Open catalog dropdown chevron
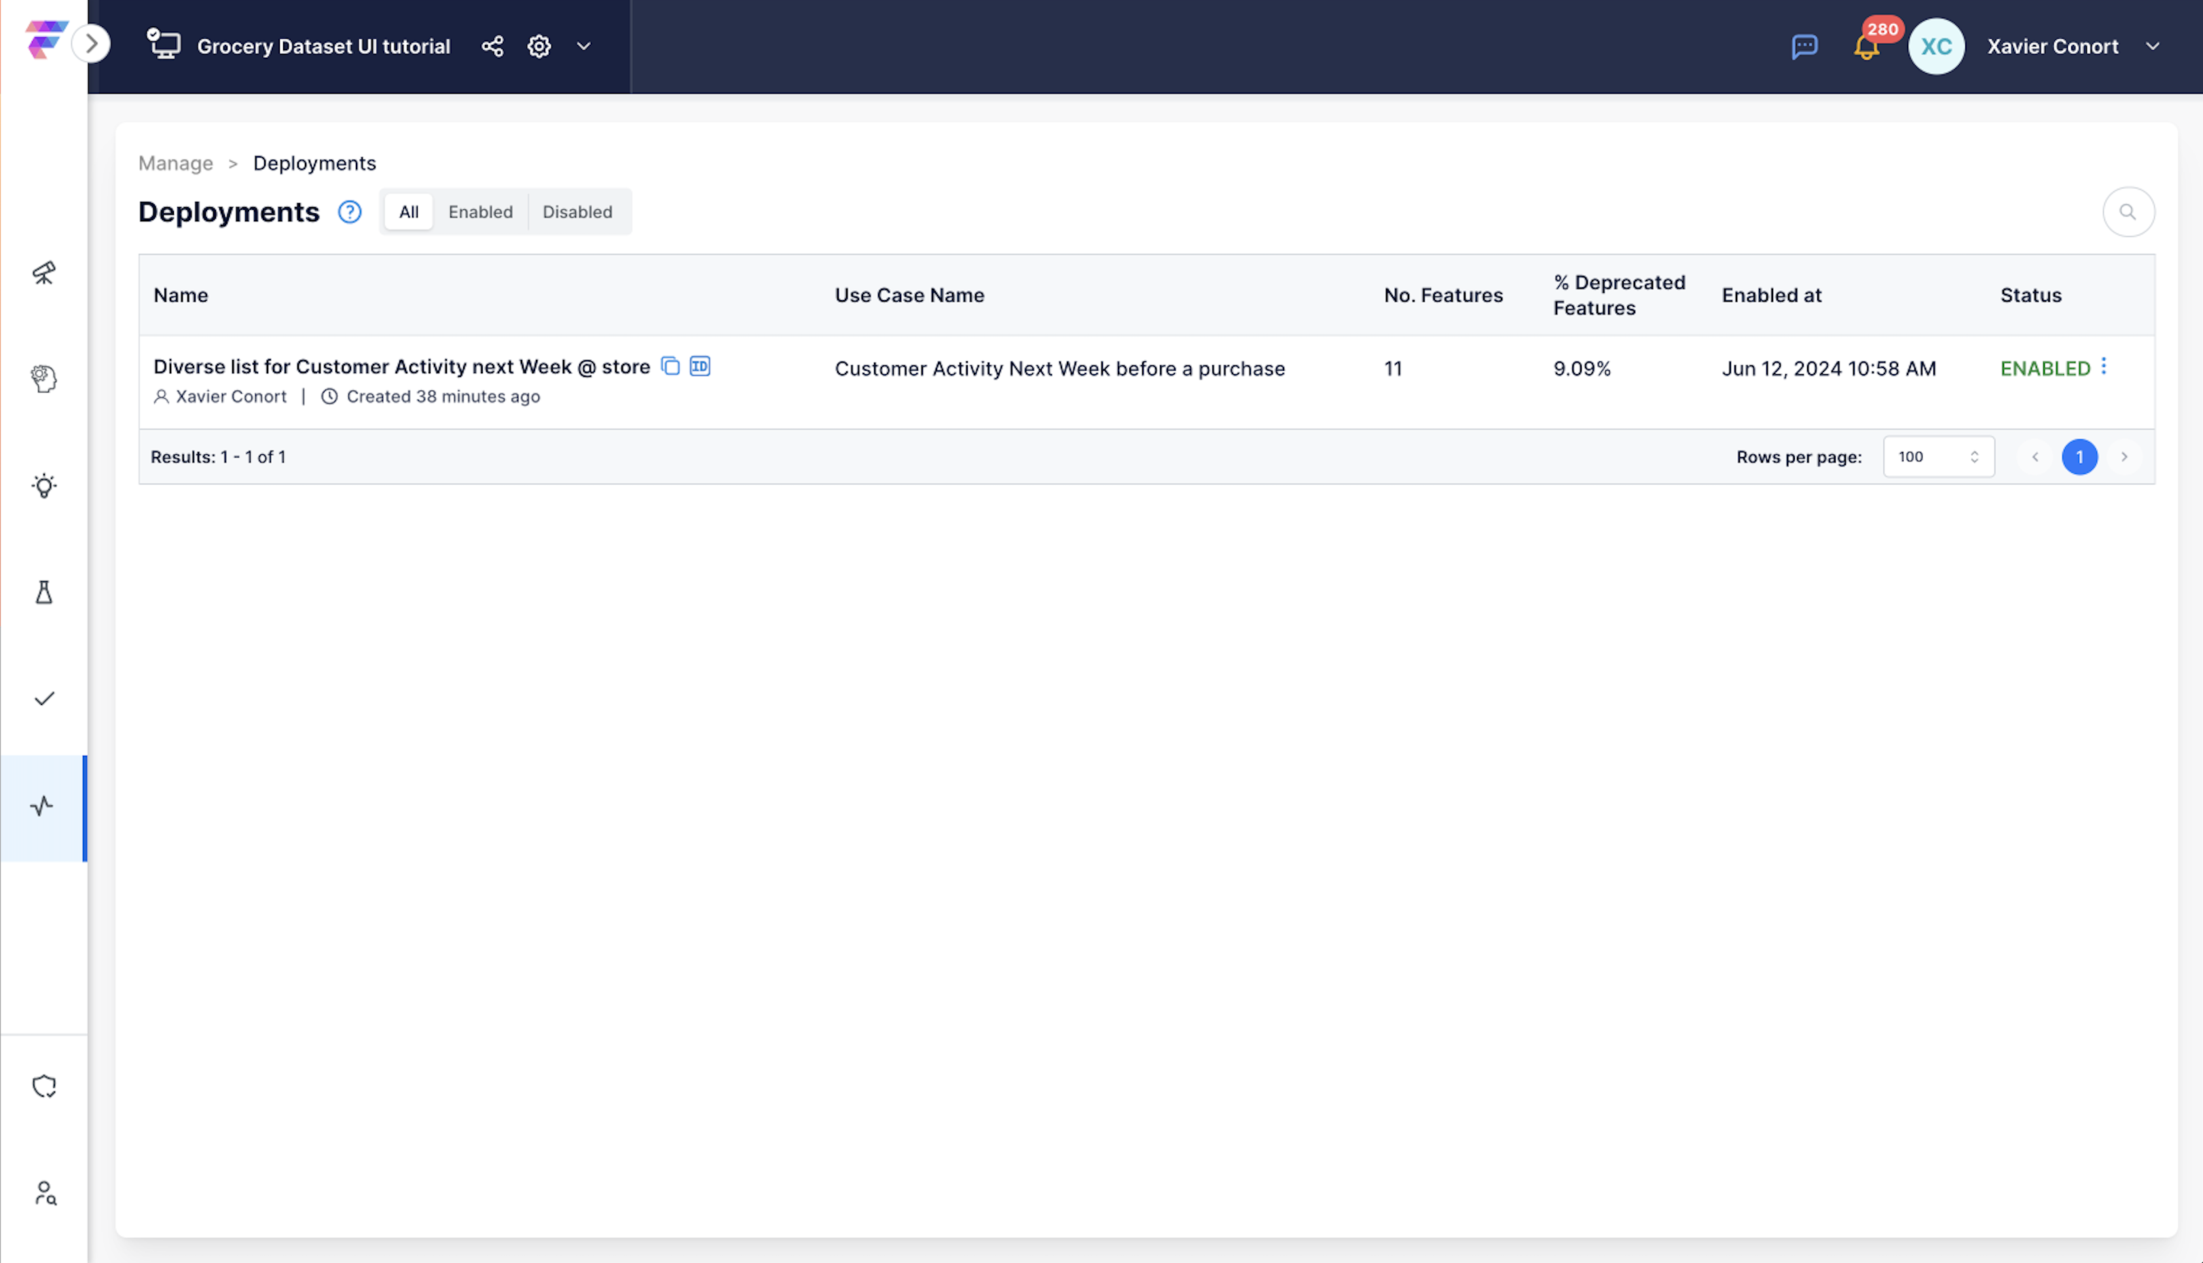Viewport: 2203px width, 1263px height. [584, 46]
